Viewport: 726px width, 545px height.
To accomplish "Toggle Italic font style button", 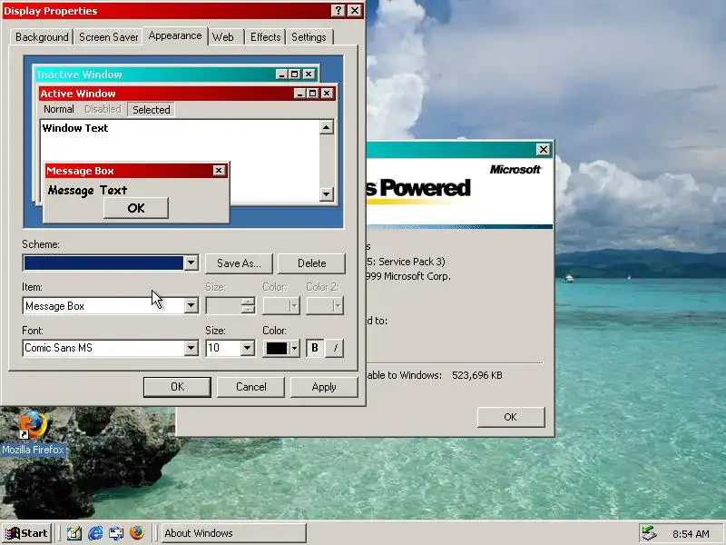I will (x=335, y=348).
